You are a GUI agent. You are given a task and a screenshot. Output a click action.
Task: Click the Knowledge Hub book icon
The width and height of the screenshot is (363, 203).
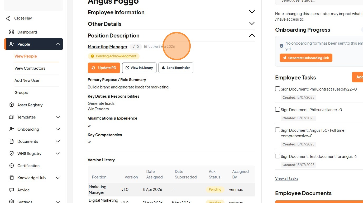[12, 178]
